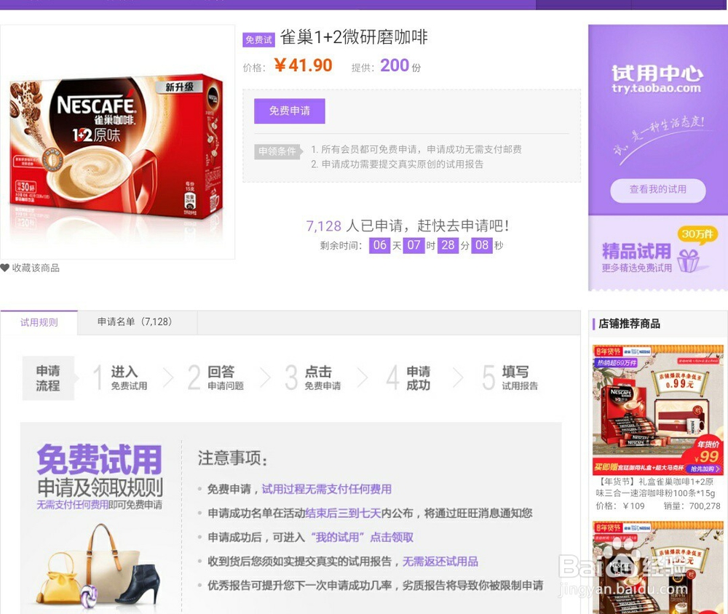Click the 免费试用 large purple heading
The height and width of the screenshot is (614, 728).
pyautogui.click(x=99, y=460)
